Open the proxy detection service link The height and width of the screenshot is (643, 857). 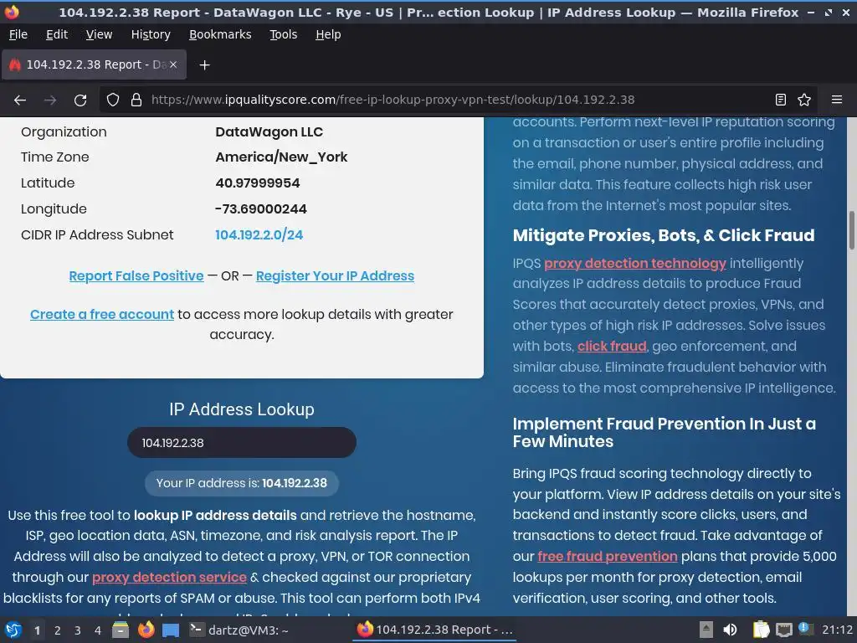(x=169, y=578)
